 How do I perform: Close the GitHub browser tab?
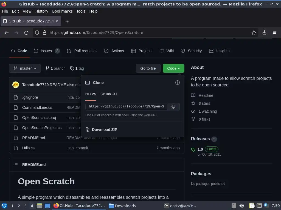tap(57, 21)
